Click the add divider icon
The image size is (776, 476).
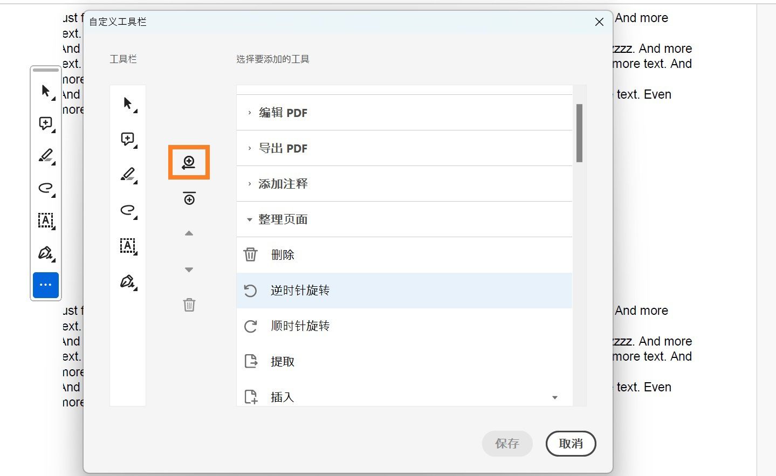pos(189,198)
